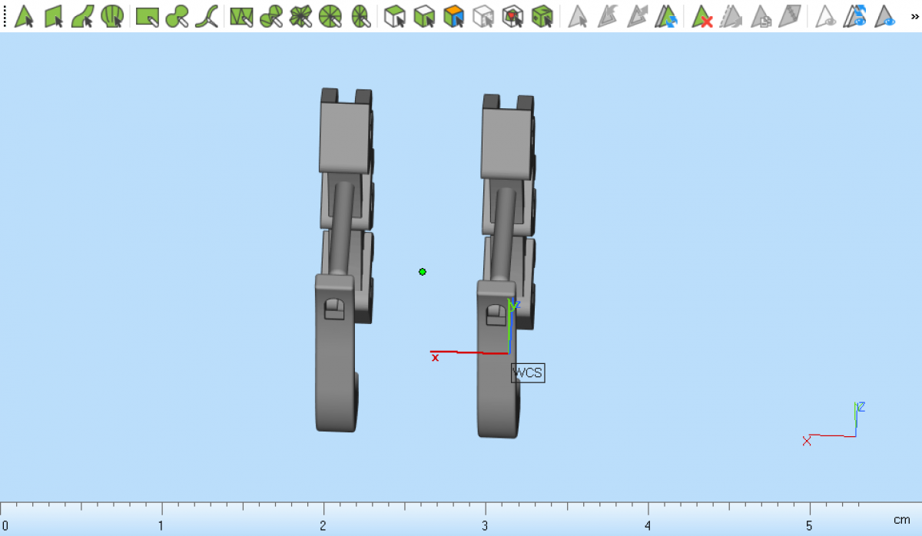Viewport: 922px width, 536px height.
Task: Select the green triangle pick tool
Action: (x=25, y=16)
